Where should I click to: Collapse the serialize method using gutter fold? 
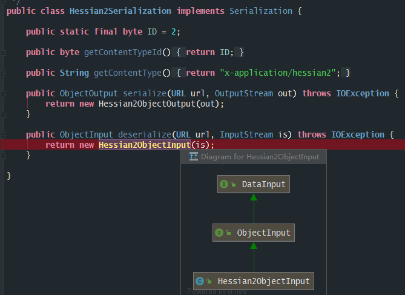tap(3, 94)
